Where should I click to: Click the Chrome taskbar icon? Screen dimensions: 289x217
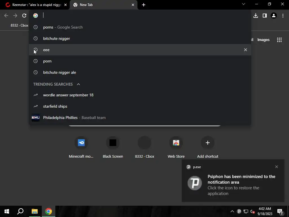[x=49, y=211]
